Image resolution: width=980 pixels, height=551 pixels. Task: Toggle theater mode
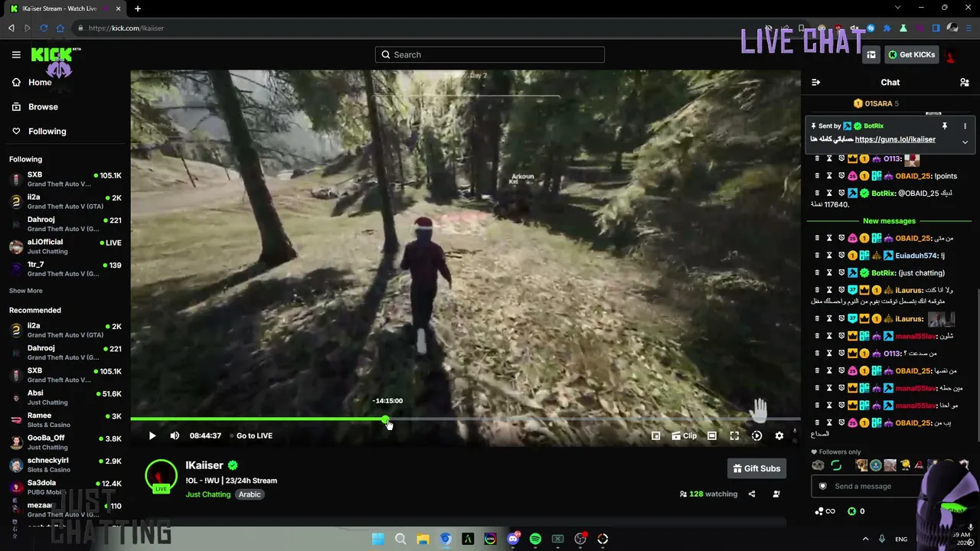click(x=712, y=435)
